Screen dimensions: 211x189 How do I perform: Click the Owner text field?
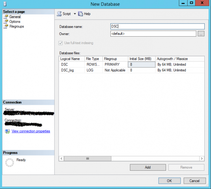point(153,34)
